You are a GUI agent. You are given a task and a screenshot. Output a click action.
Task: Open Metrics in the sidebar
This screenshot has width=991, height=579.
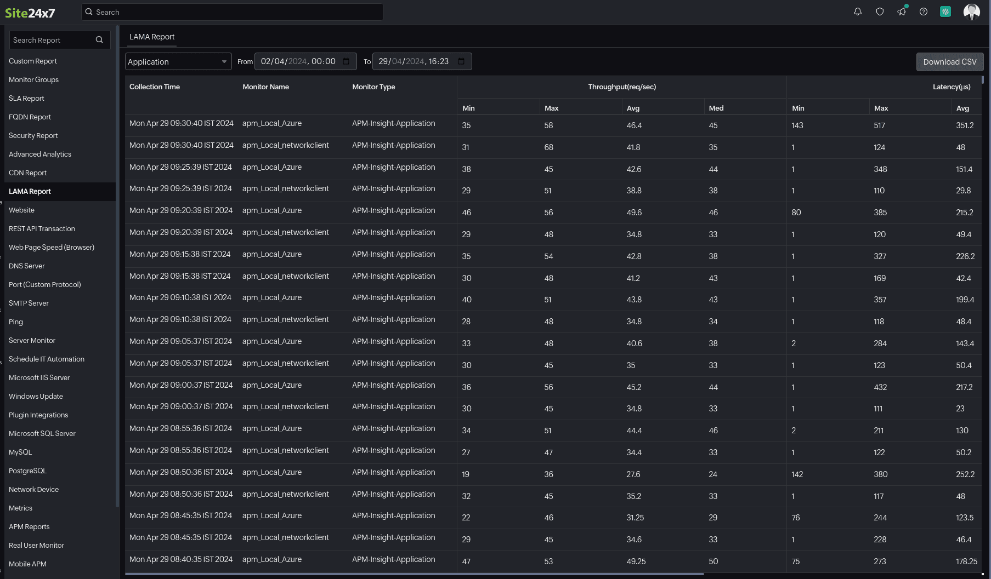point(20,508)
